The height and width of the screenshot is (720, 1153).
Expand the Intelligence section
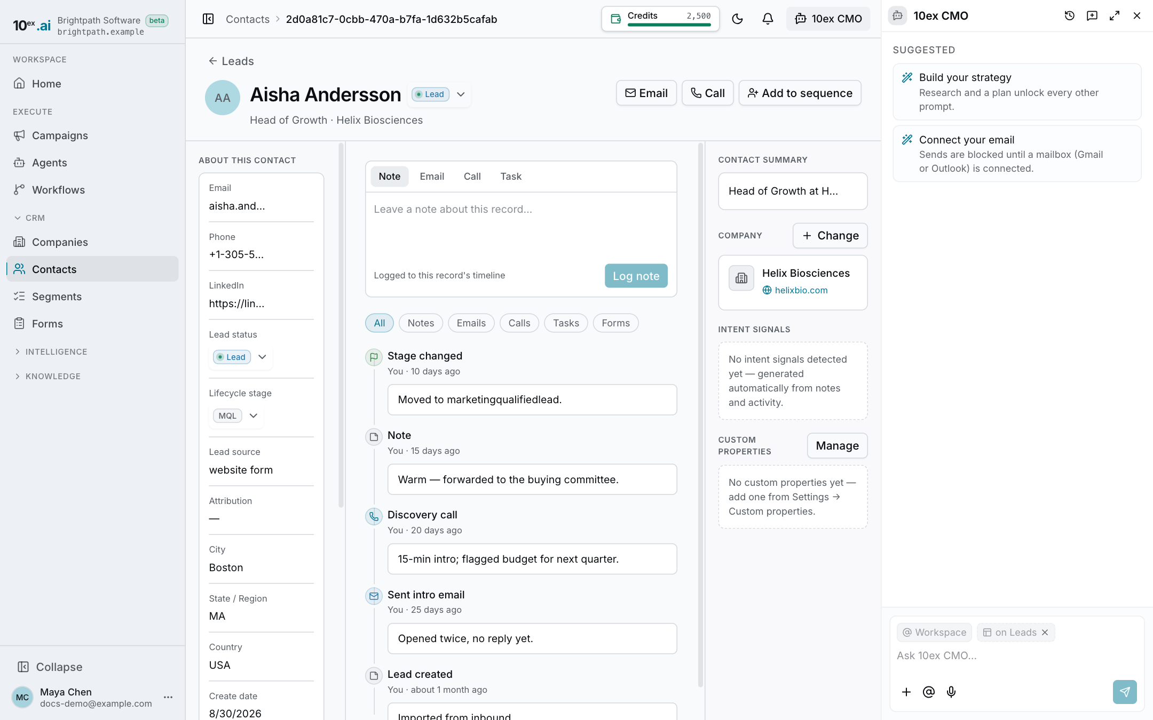(50, 352)
